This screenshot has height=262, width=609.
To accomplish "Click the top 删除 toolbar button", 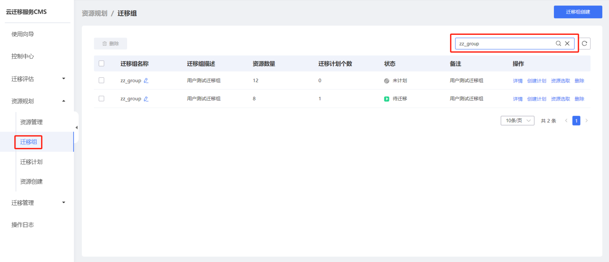I will click(x=110, y=43).
